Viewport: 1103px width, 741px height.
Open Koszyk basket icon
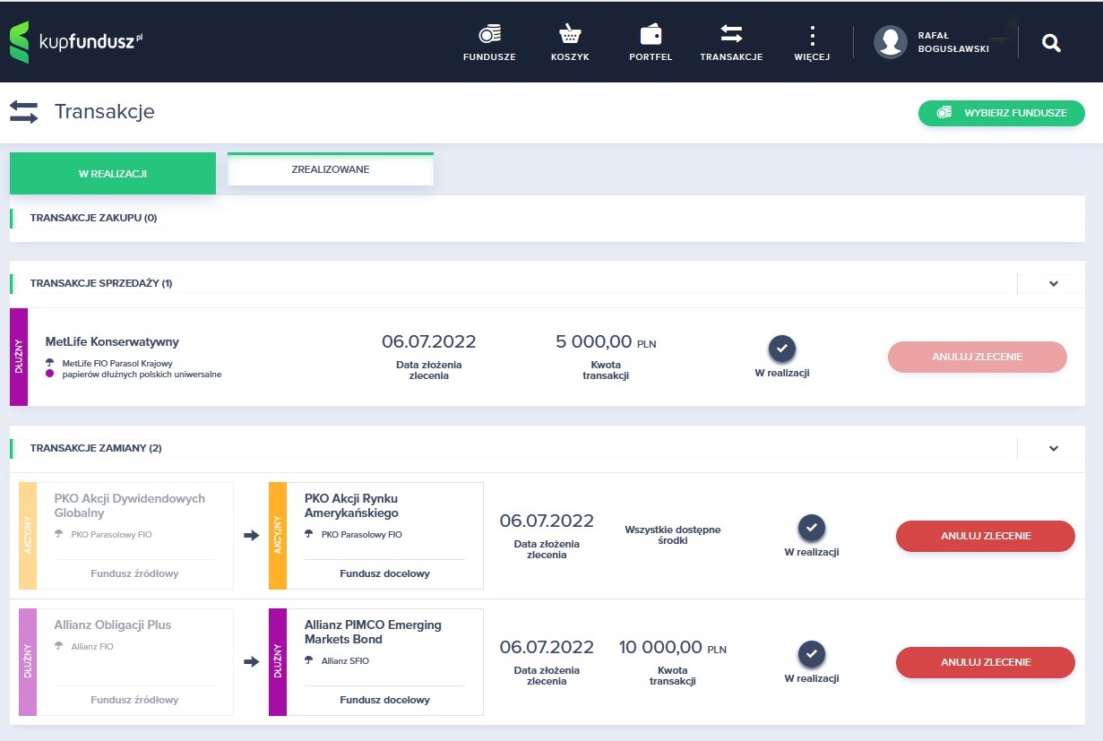pos(570,34)
